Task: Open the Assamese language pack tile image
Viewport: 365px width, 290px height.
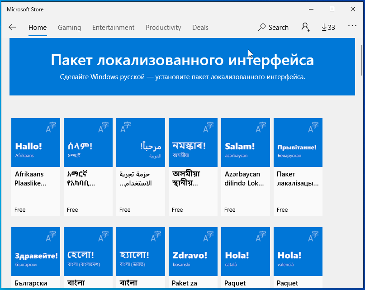Action: click(x=193, y=143)
